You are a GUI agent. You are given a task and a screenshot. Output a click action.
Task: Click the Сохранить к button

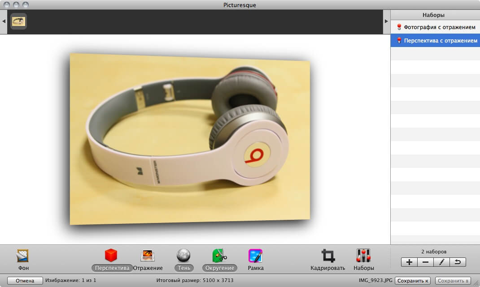(413, 281)
